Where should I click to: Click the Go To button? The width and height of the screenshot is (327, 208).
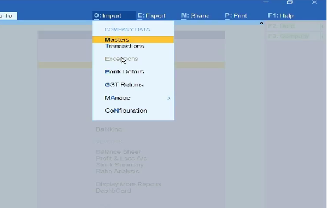click(x=8, y=16)
